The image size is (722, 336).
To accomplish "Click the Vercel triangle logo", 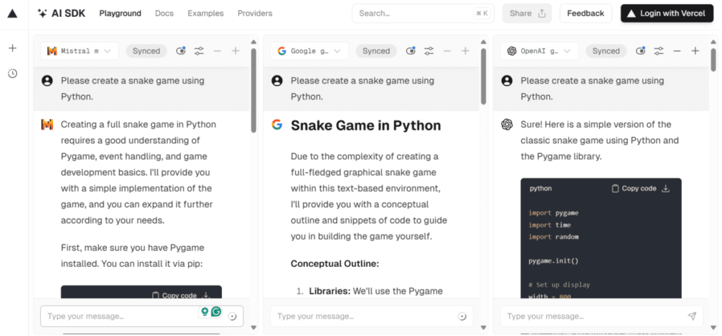I will point(13,13).
